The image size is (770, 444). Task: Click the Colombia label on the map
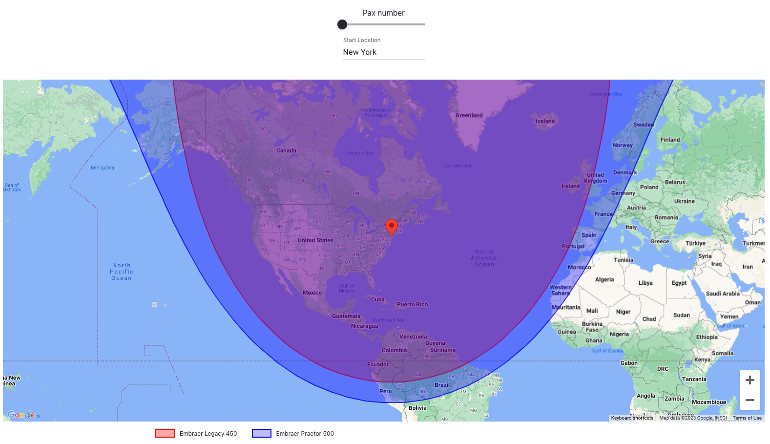(394, 351)
